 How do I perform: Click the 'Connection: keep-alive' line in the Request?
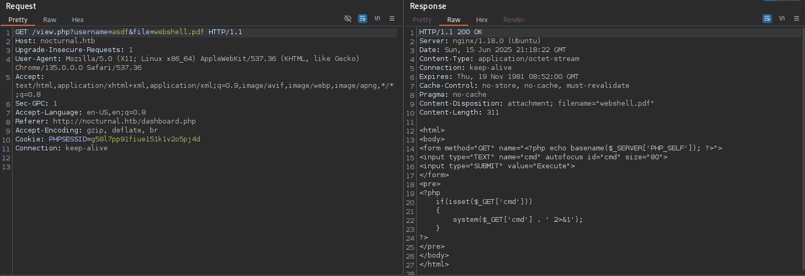click(x=61, y=148)
